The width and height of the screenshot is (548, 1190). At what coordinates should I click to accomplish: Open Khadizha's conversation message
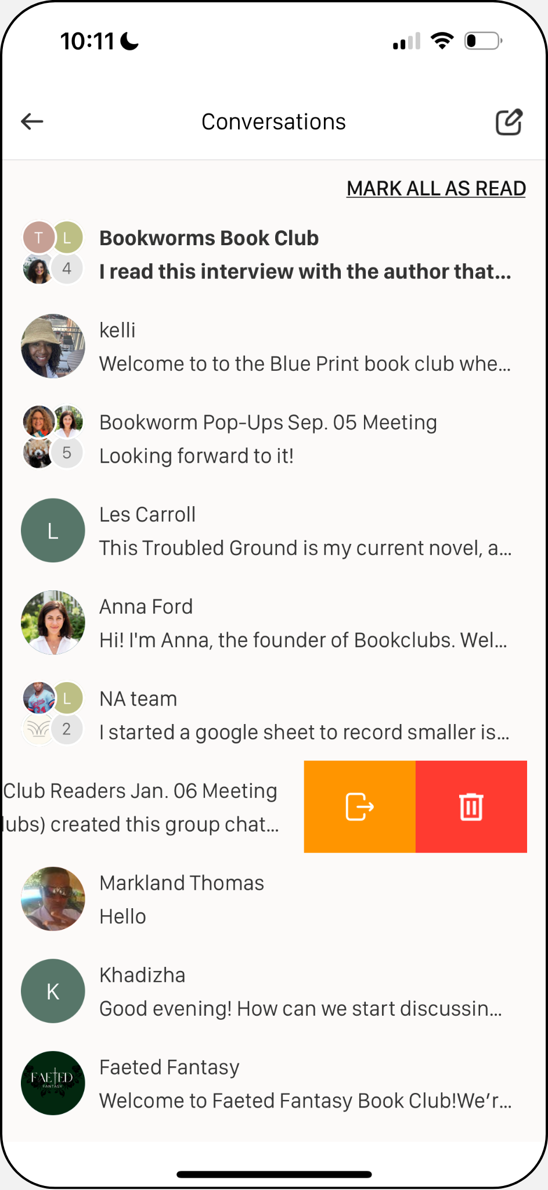274,991
